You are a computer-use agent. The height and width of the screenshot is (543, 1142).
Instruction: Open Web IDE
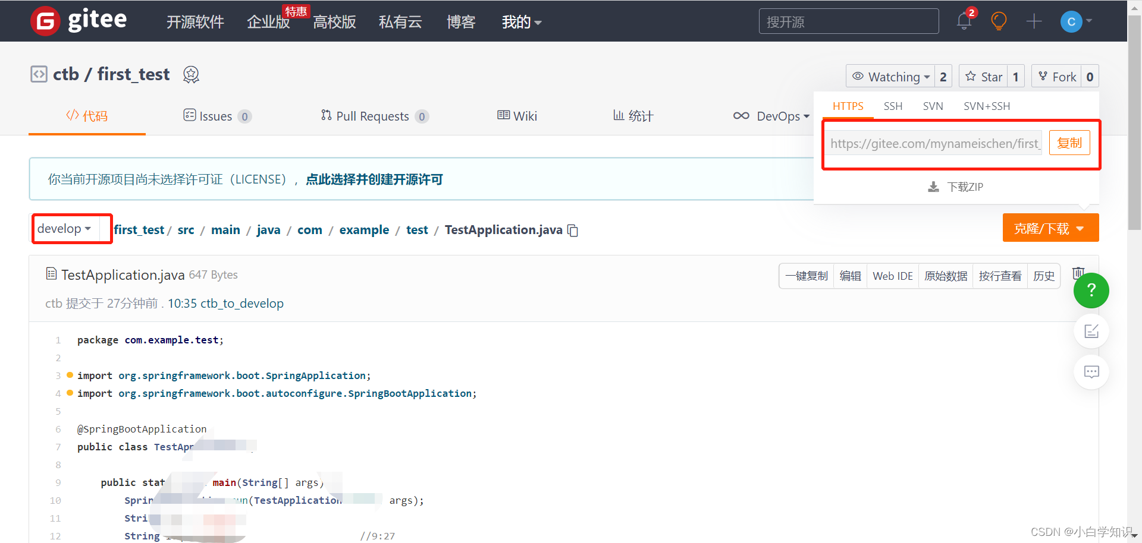point(892,276)
